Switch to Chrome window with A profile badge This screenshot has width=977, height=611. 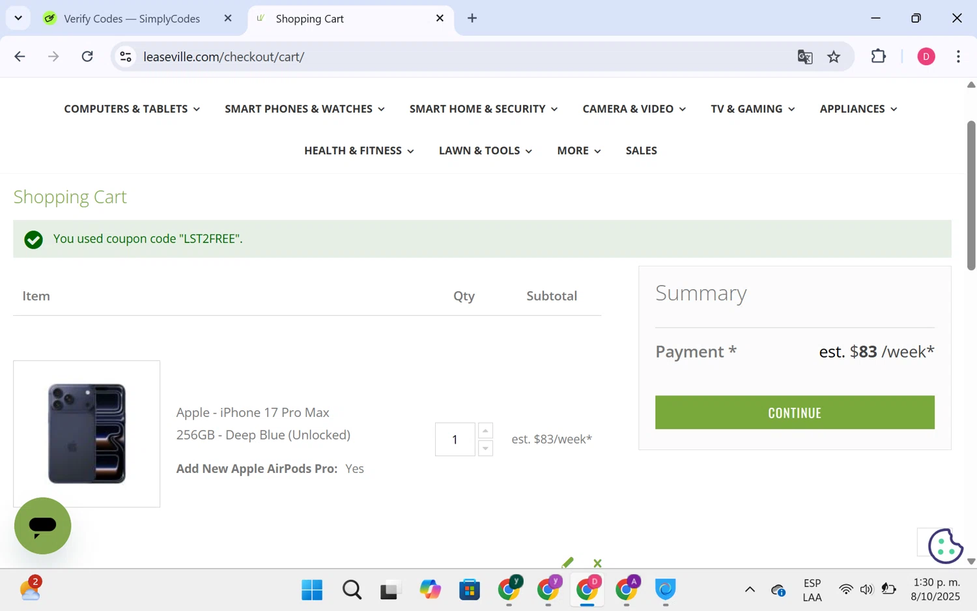click(x=627, y=590)
